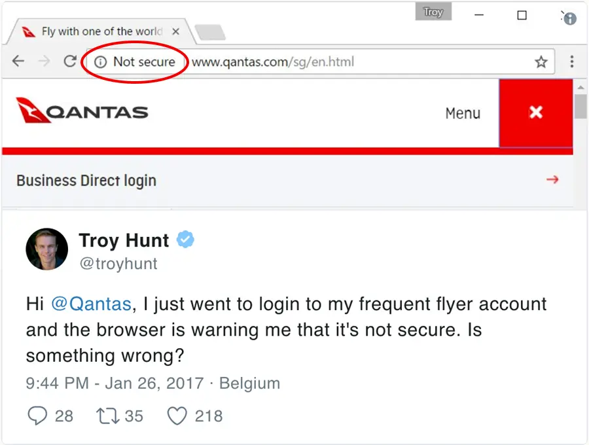This screenshot has height=445, width=589.
Task: Click the browser back arrow
Action: pyautogui.click(x=18, y=62)
